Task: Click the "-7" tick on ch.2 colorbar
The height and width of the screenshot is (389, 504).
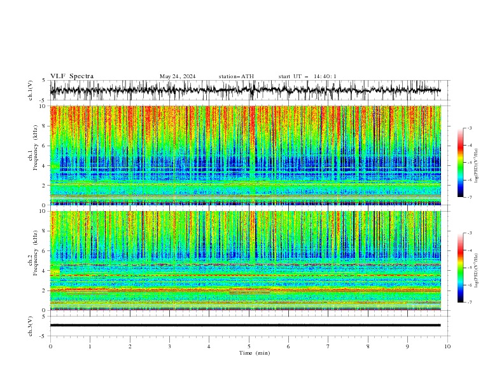Action: (469, 302)
